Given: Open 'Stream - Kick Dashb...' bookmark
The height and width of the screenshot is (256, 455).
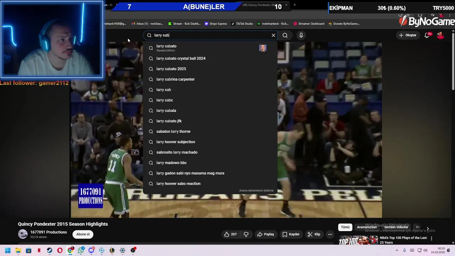Looking at the screenshot, I should (x=184, y=24).
